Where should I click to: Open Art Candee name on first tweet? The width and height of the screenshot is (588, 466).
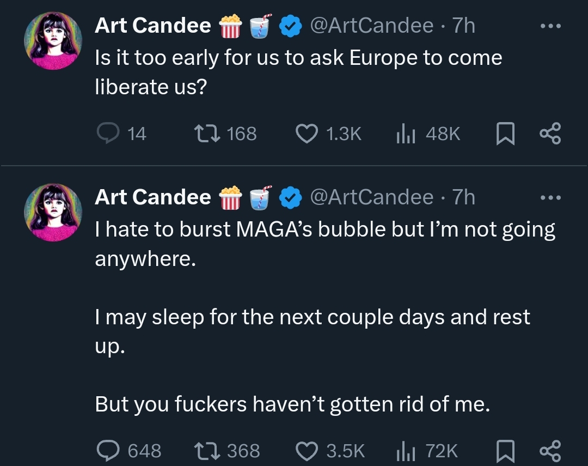[x=152, y=25]
